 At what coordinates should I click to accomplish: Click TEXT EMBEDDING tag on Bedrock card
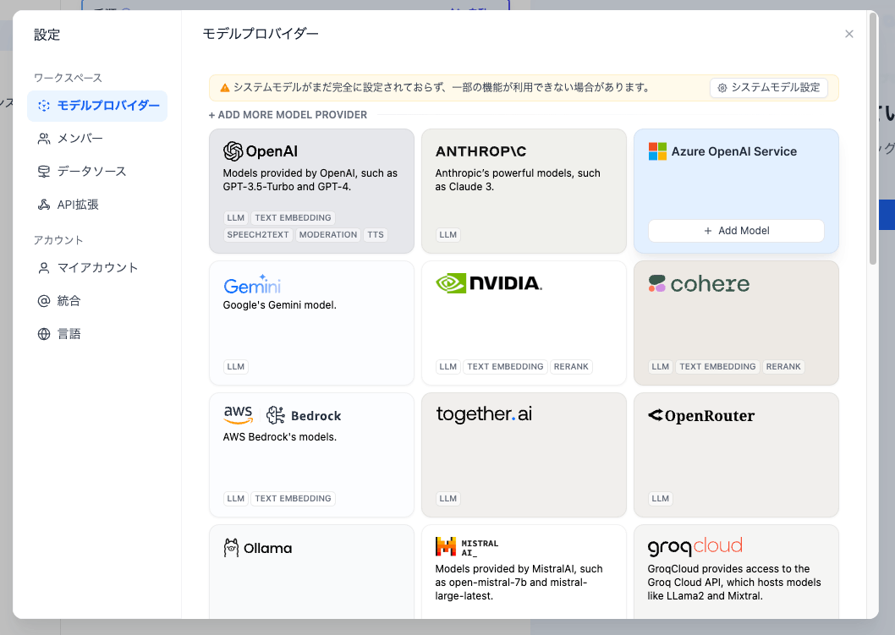(293, 499)
